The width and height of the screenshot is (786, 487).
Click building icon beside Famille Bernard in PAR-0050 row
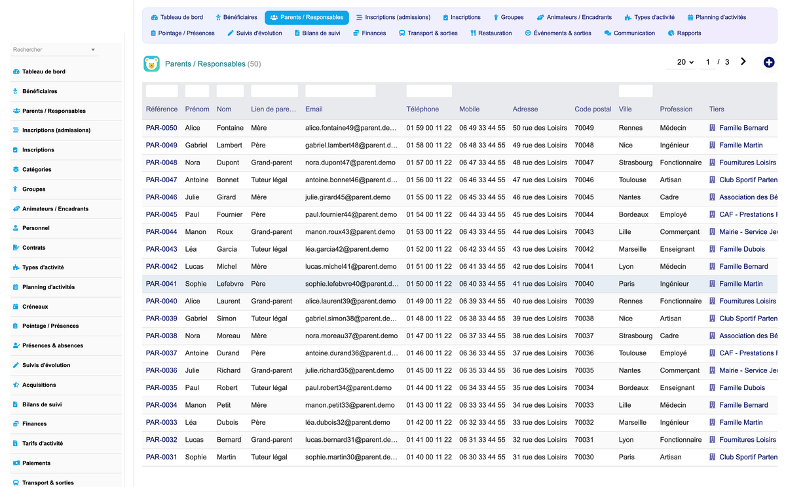[713, 128]
